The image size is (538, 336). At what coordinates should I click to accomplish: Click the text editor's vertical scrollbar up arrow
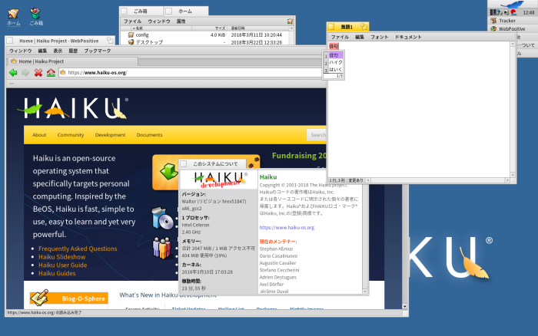[513, 44]
